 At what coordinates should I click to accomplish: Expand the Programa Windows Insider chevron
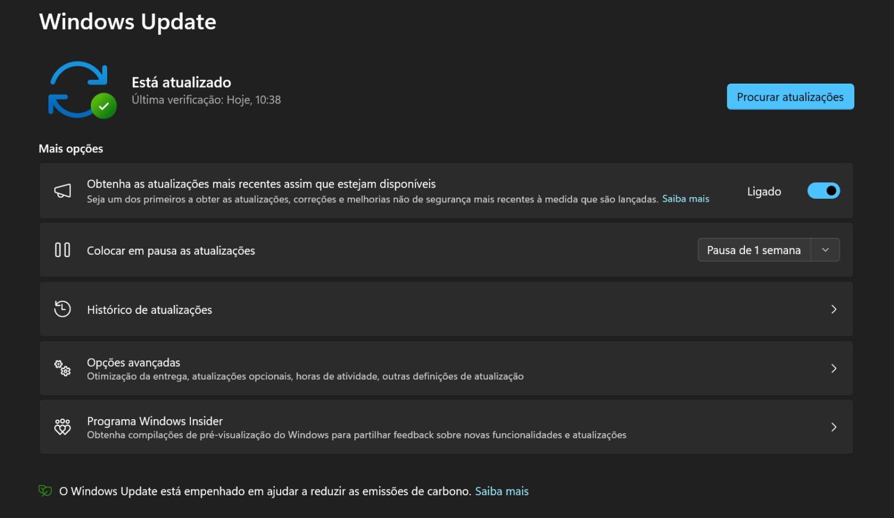pos(833,427)
